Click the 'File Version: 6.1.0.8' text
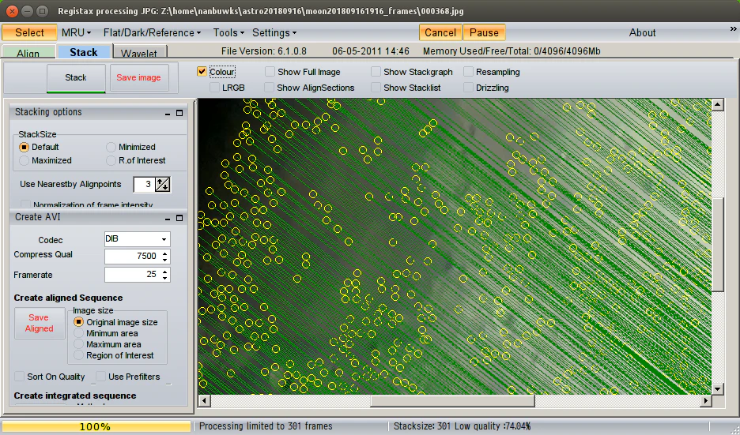The width and height of the screenshot is (740, 435). coord(264,51)
